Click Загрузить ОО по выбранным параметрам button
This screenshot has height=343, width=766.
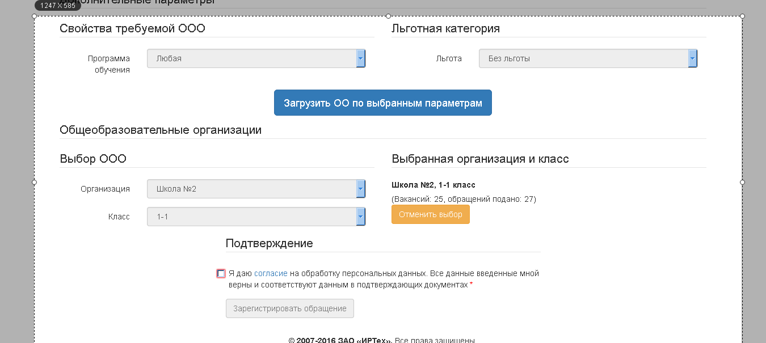[x=382, y=103]
